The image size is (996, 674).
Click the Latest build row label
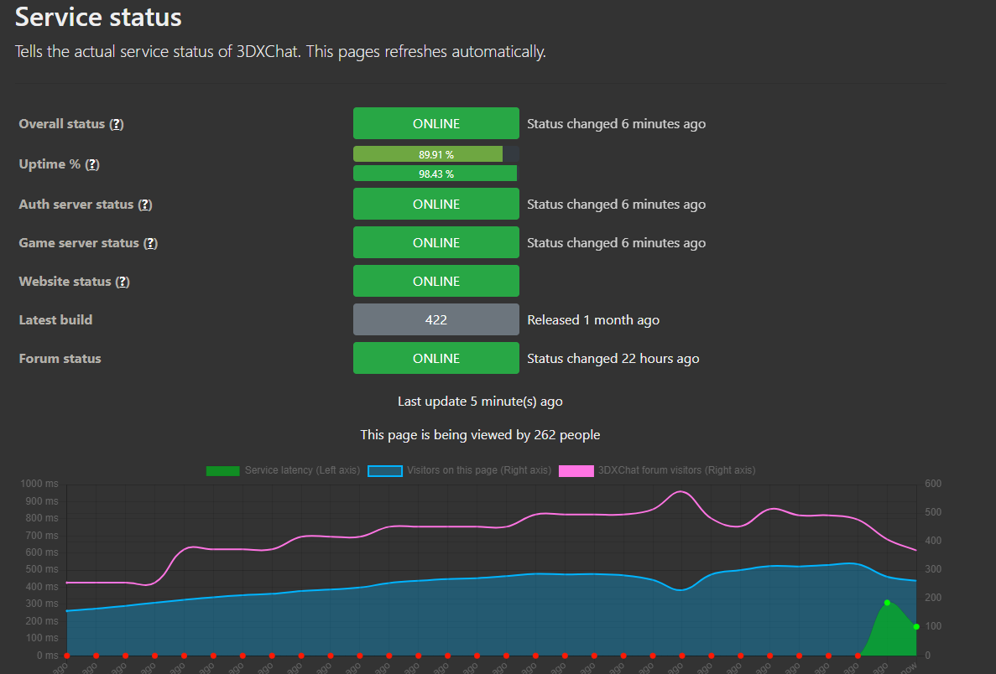coord(56,320)
